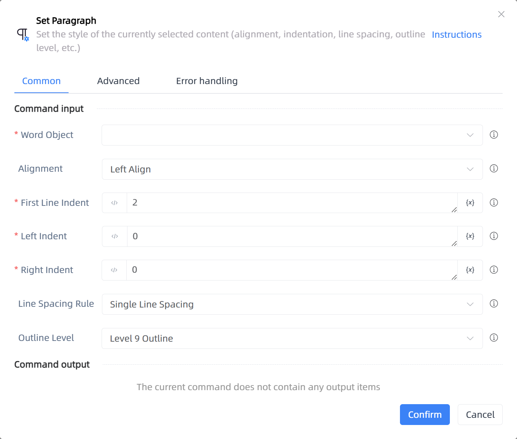
Task: Switch to the Common tab
Action: (41, 81)
